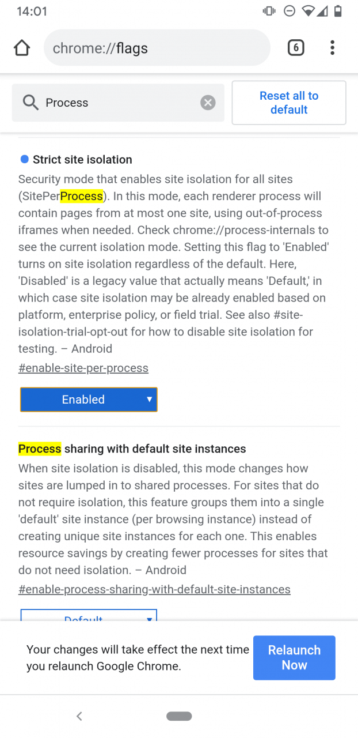
Task: Tap the Wi-Fi status icon
Action: (x=308, y=11)
